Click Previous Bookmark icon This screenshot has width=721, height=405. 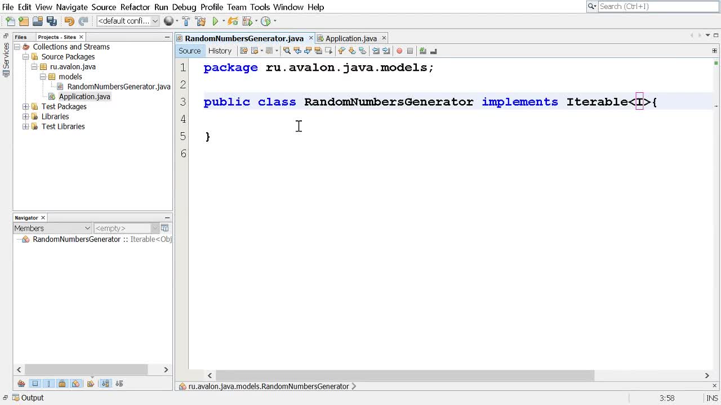click(341, 51)
